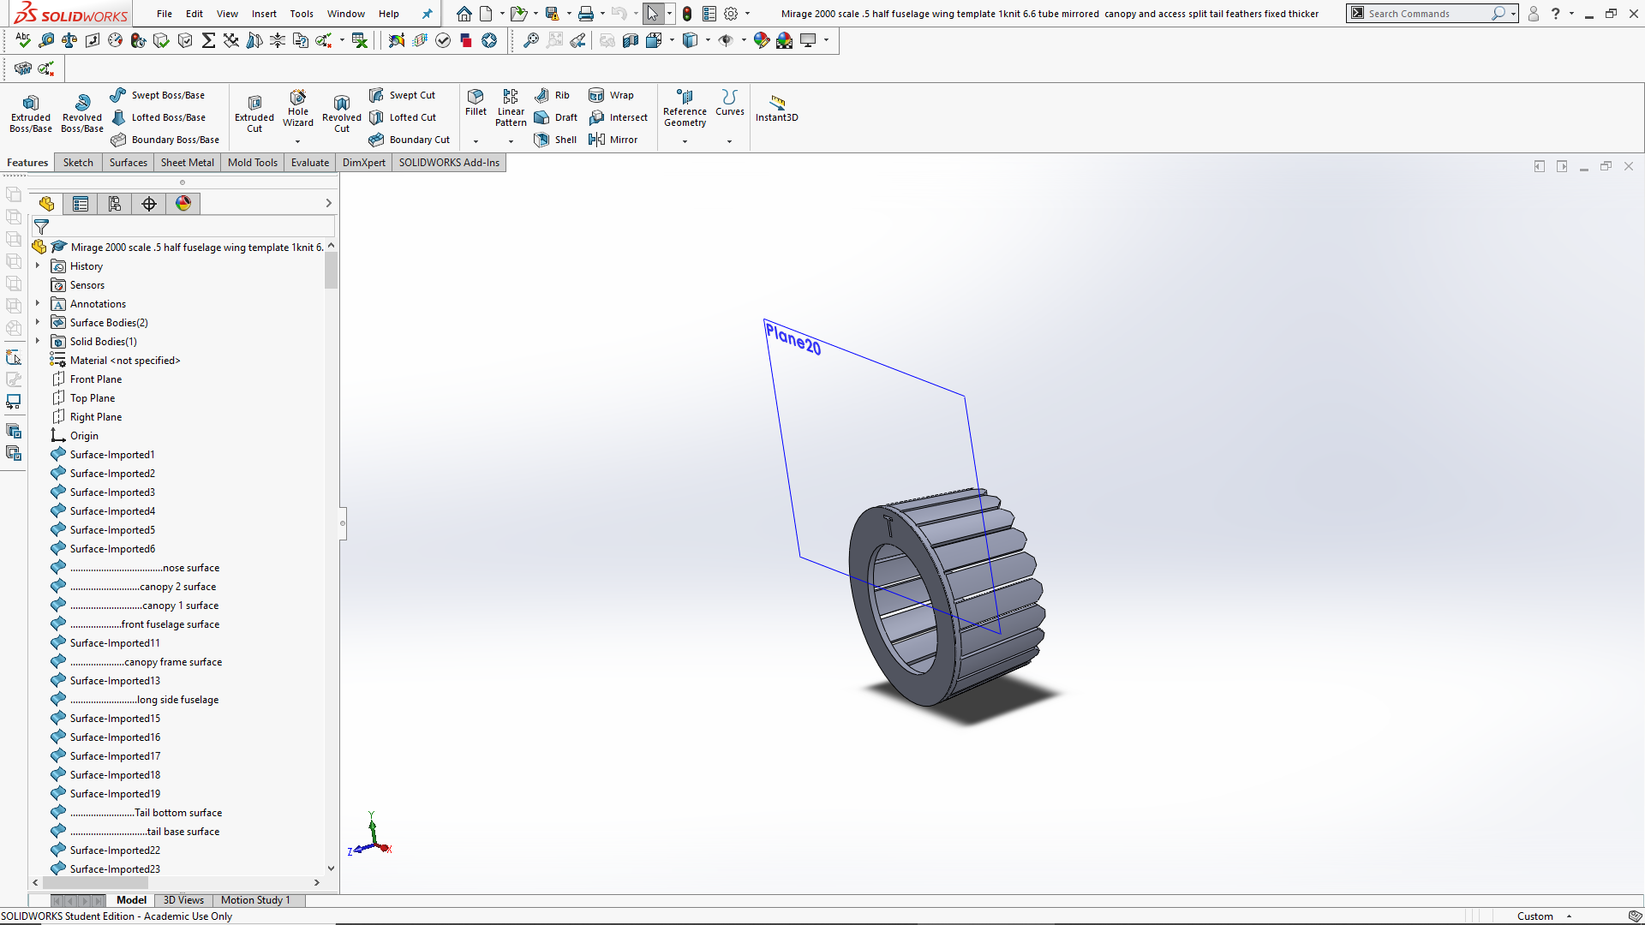Toggle Instant3D mode

[x=776, y=108]
